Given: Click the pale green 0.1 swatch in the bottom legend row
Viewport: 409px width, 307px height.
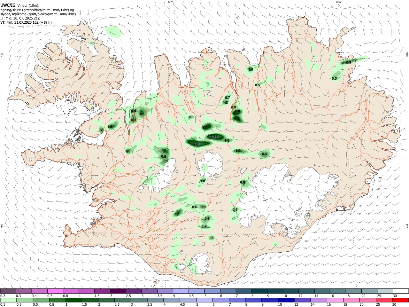Looking at the screenshot, I should coord(8,300).
